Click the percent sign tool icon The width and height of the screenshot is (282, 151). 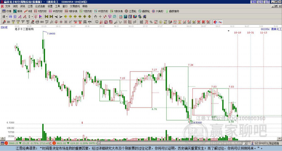tap(151, 22)
